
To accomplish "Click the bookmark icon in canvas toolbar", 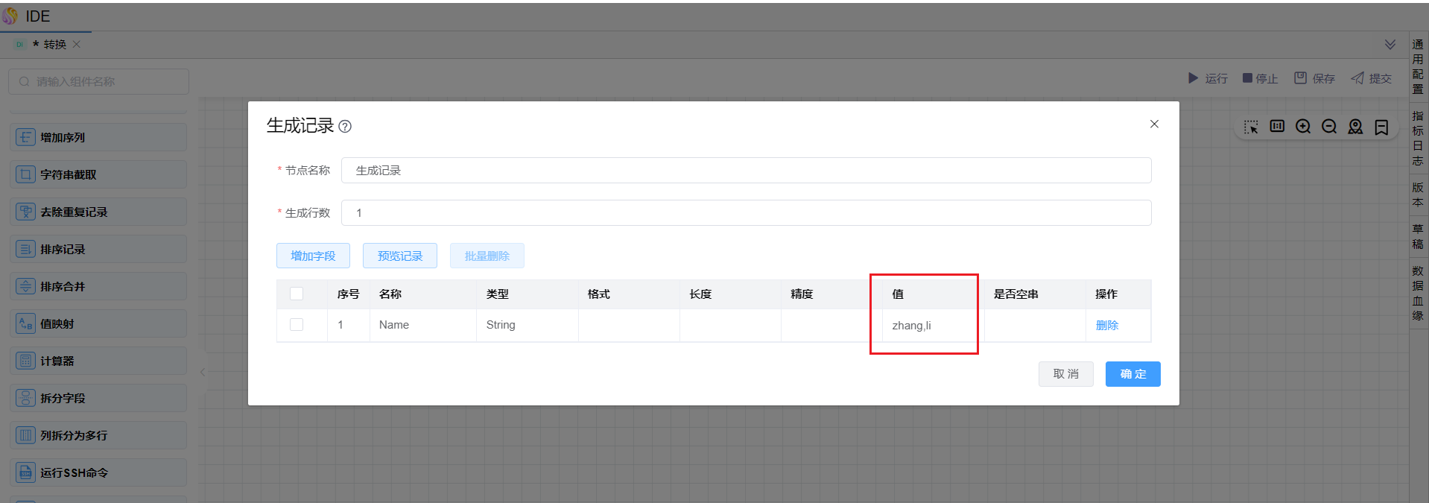I will point(1381,127).
